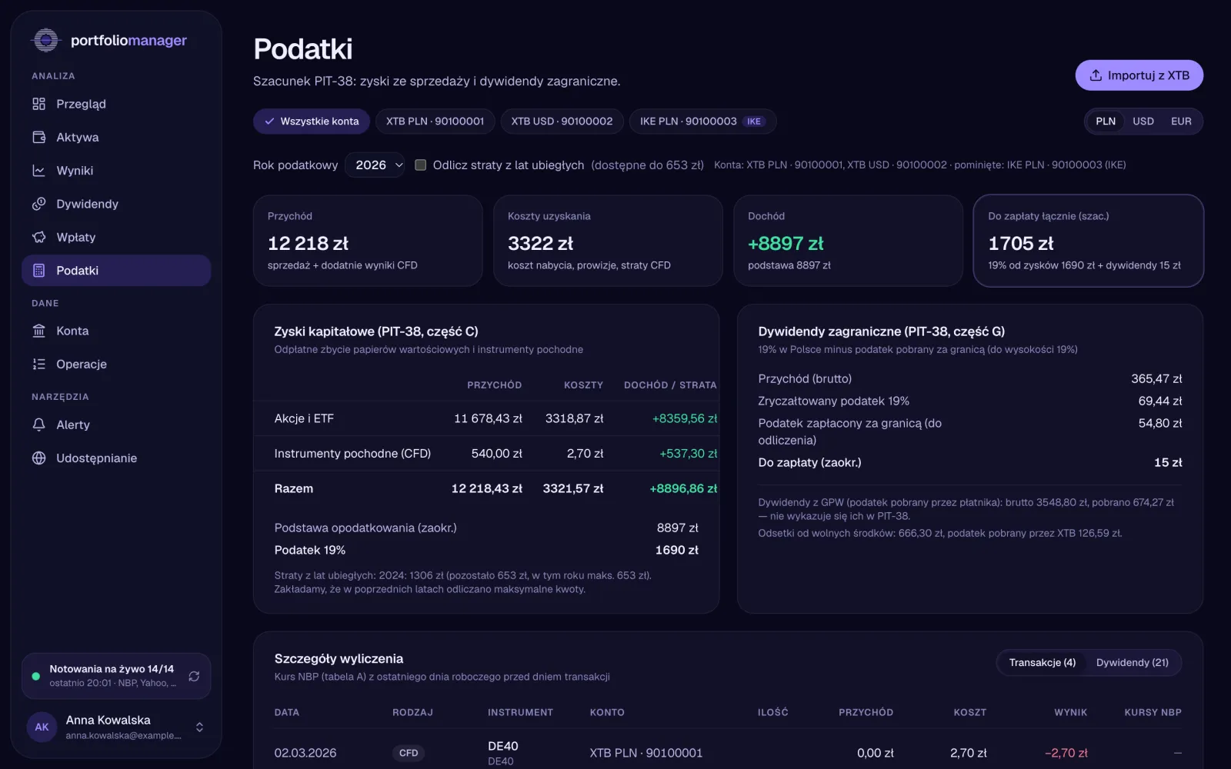Select the PLN currency button
Viewport: 1231px width, 769px height.
(x=1106, y=122)
